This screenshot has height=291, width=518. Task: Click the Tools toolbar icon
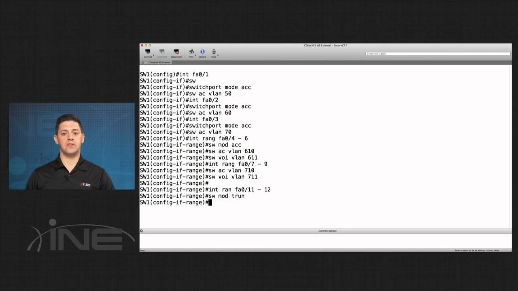(x=214, y=53)
